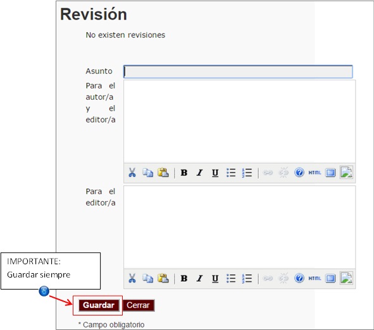This screenshot has height=330, width=374.
Task: Insert numbered list in author/editor toolbar
Action: tap(247, 173)
